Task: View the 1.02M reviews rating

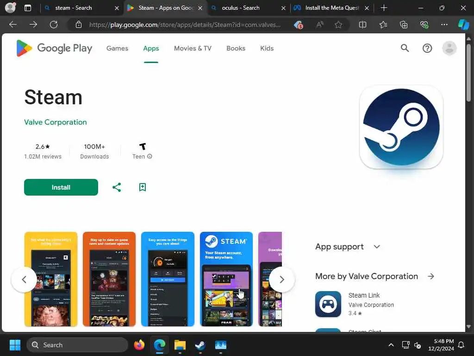Action: point(43,151)
